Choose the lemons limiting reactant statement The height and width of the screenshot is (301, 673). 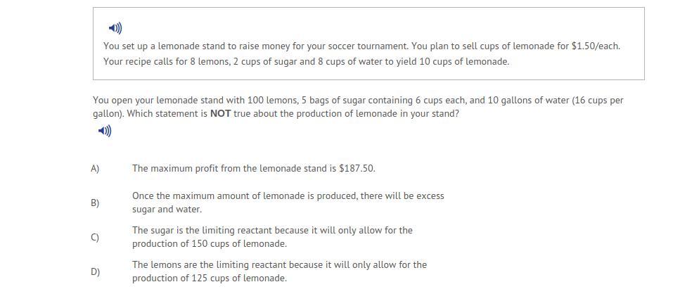tap(279, 271)
